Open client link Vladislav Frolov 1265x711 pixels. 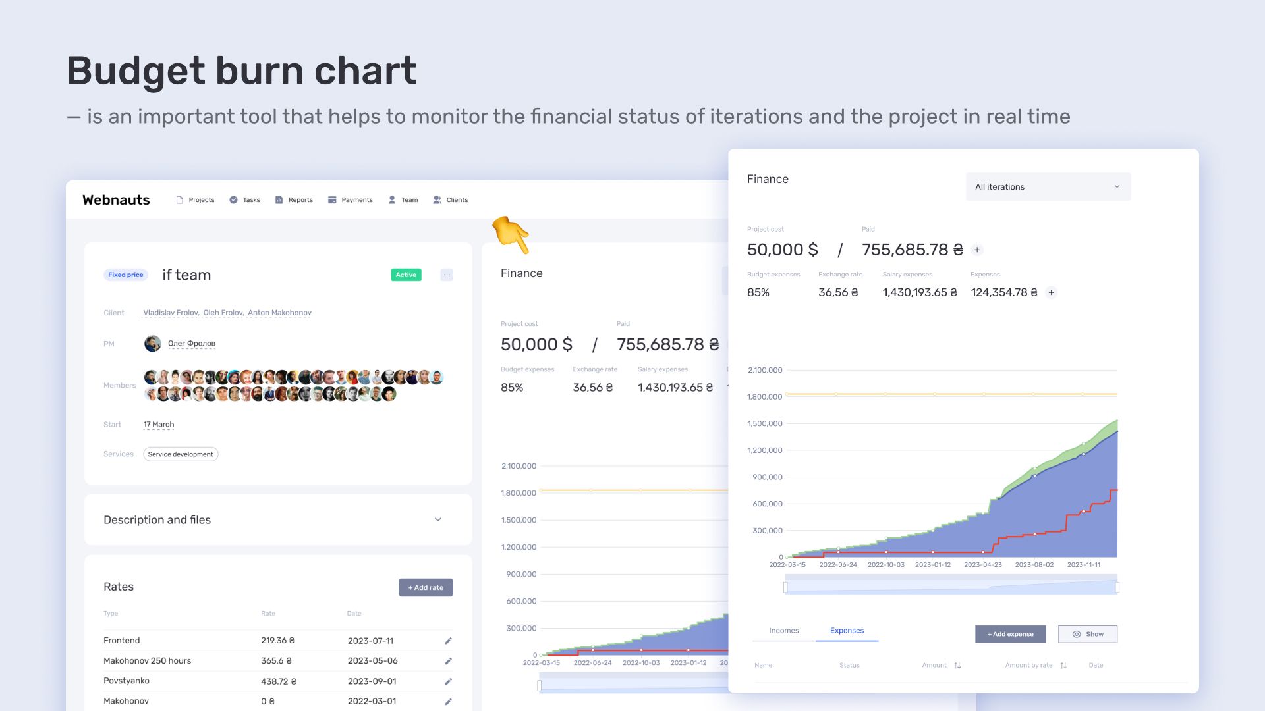(171, 313)
